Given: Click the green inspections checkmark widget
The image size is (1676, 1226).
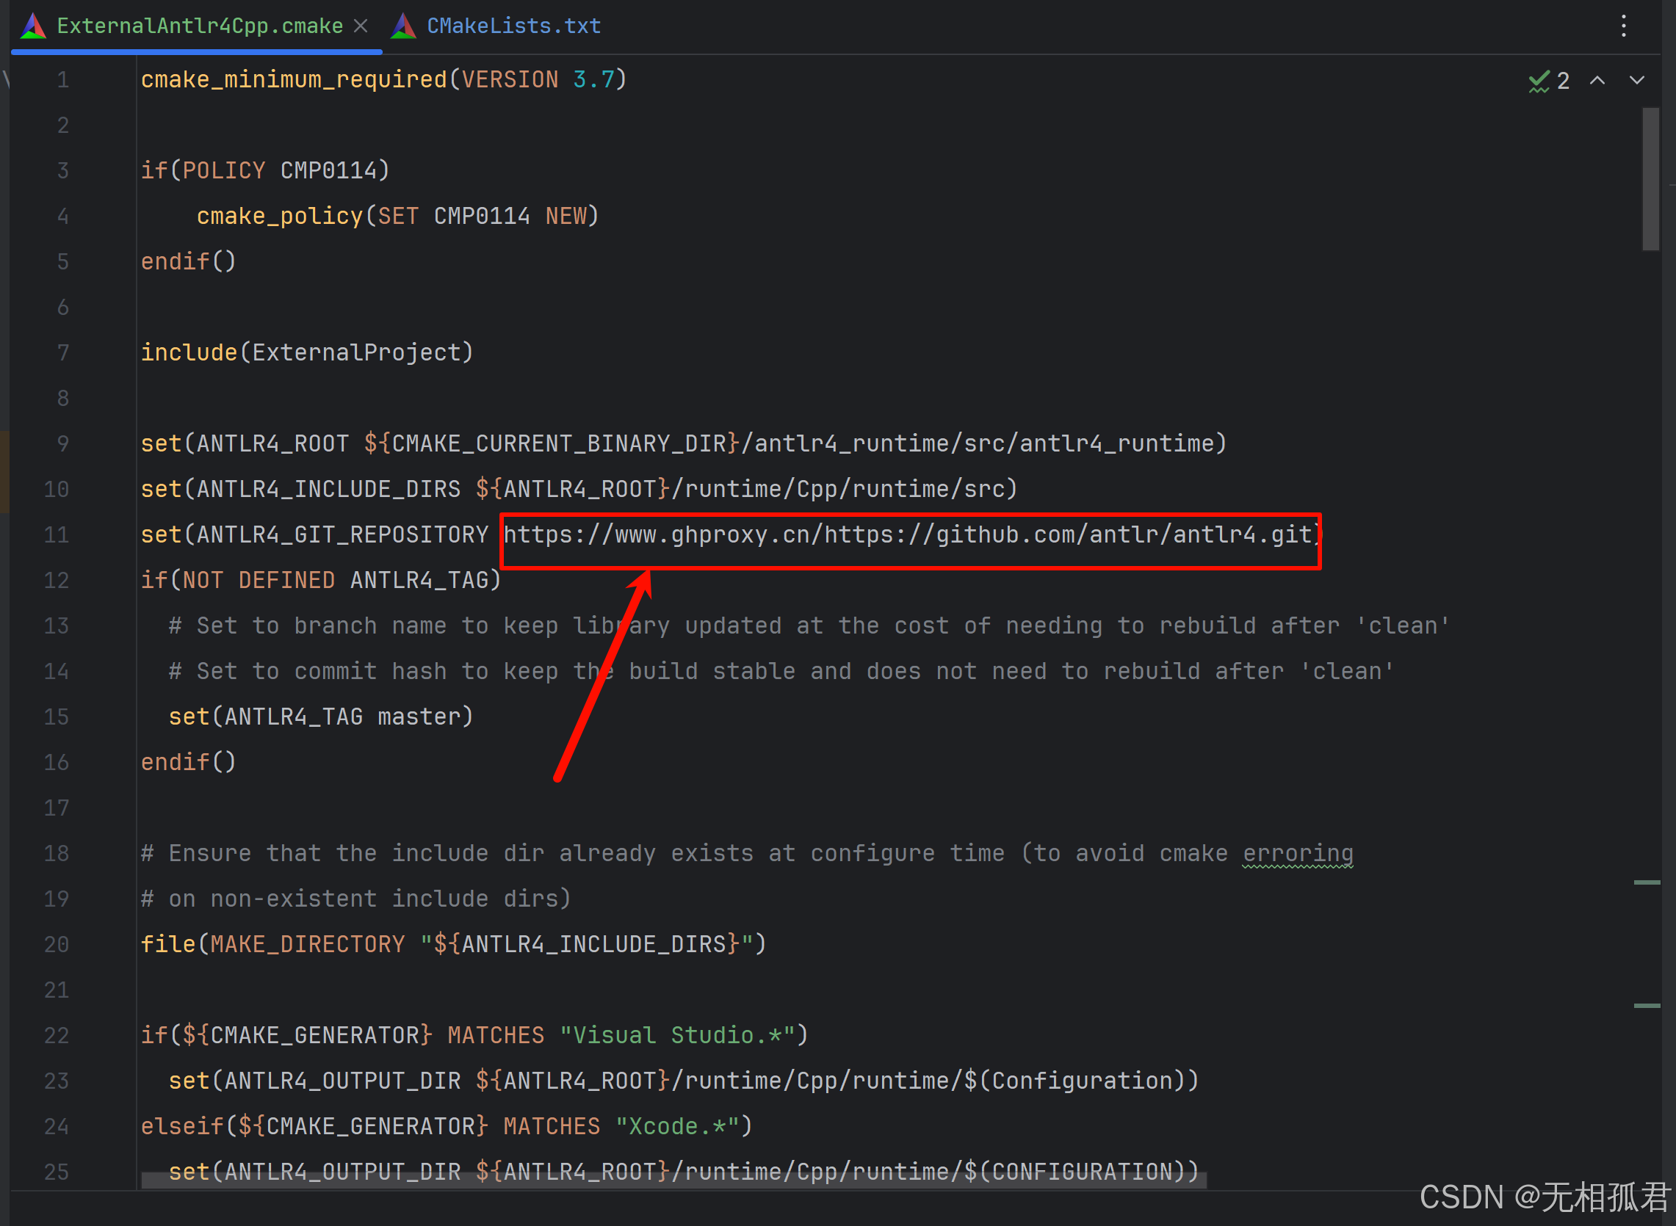Looking at the screenshot, I should tap(1539, 80).
